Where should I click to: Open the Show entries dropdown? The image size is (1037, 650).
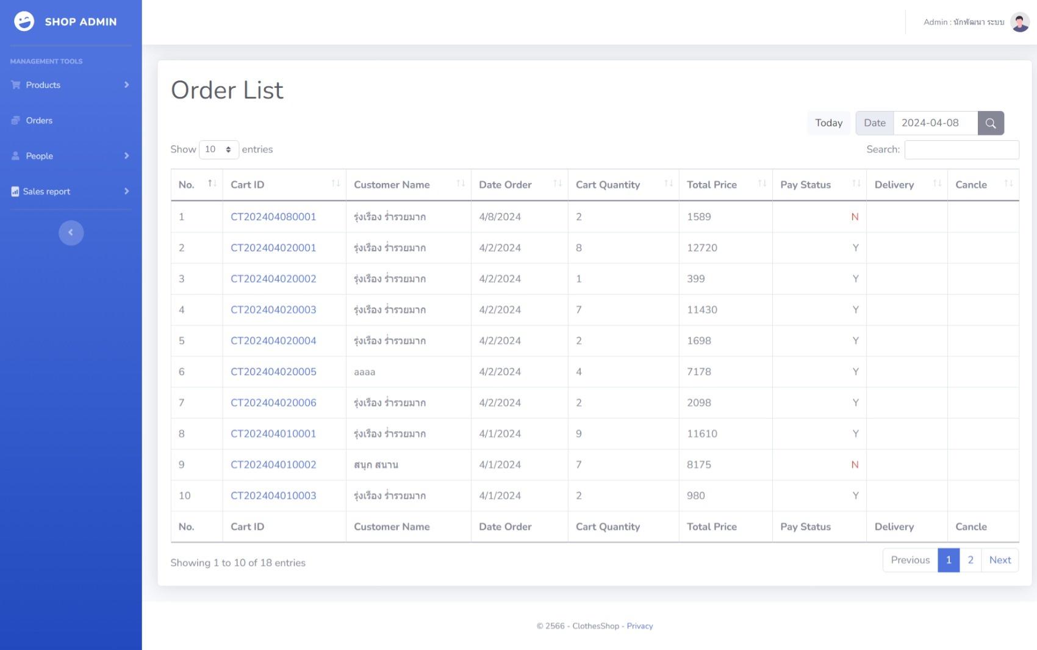tap(218, 149)
